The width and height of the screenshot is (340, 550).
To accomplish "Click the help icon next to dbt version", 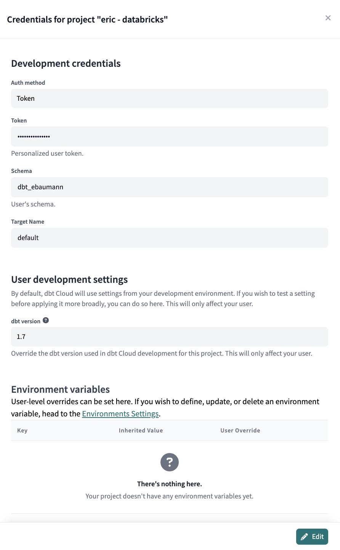I will (x=46, y=320).
